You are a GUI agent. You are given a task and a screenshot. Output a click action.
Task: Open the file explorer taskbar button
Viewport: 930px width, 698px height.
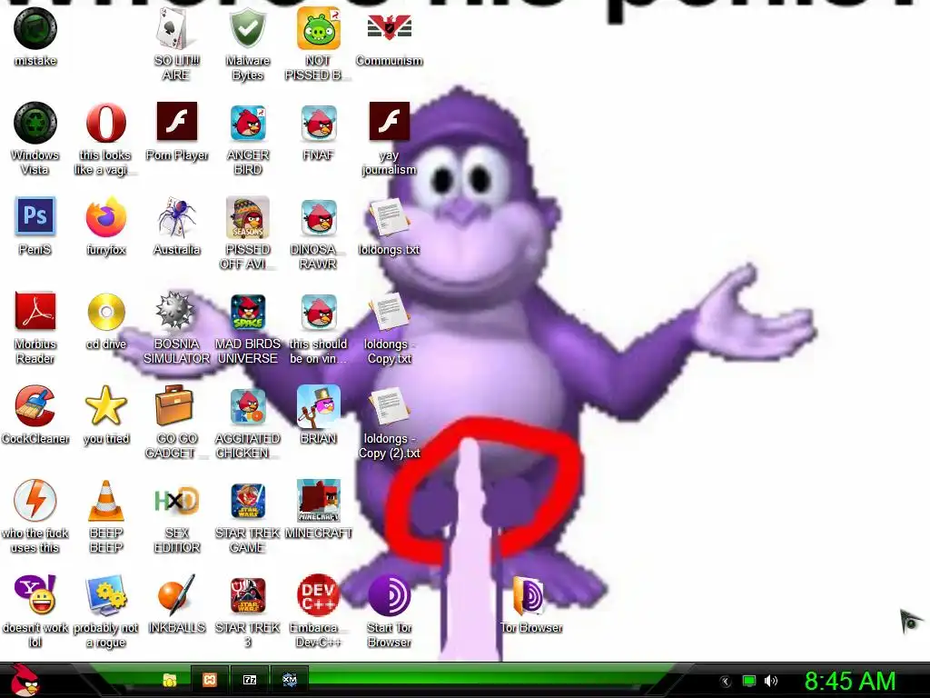(170, 680)
